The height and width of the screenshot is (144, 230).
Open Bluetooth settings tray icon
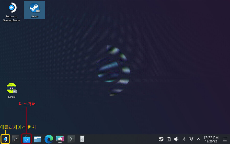coord(184,139)
